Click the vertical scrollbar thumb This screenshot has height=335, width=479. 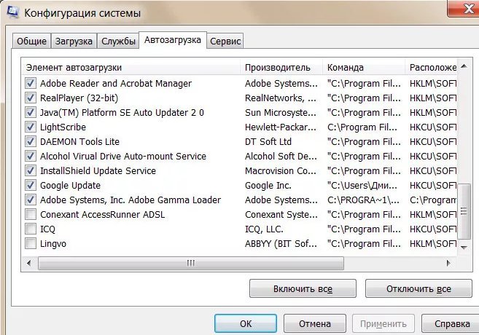tap(464, 211)
